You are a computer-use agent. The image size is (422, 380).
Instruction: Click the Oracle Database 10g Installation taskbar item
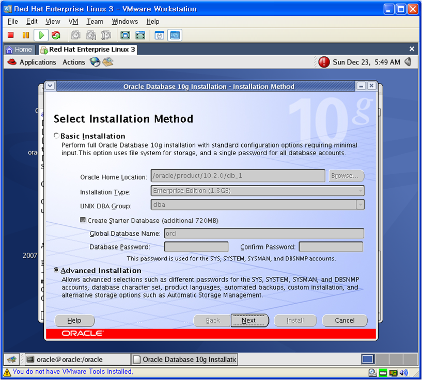coord(184,359)
